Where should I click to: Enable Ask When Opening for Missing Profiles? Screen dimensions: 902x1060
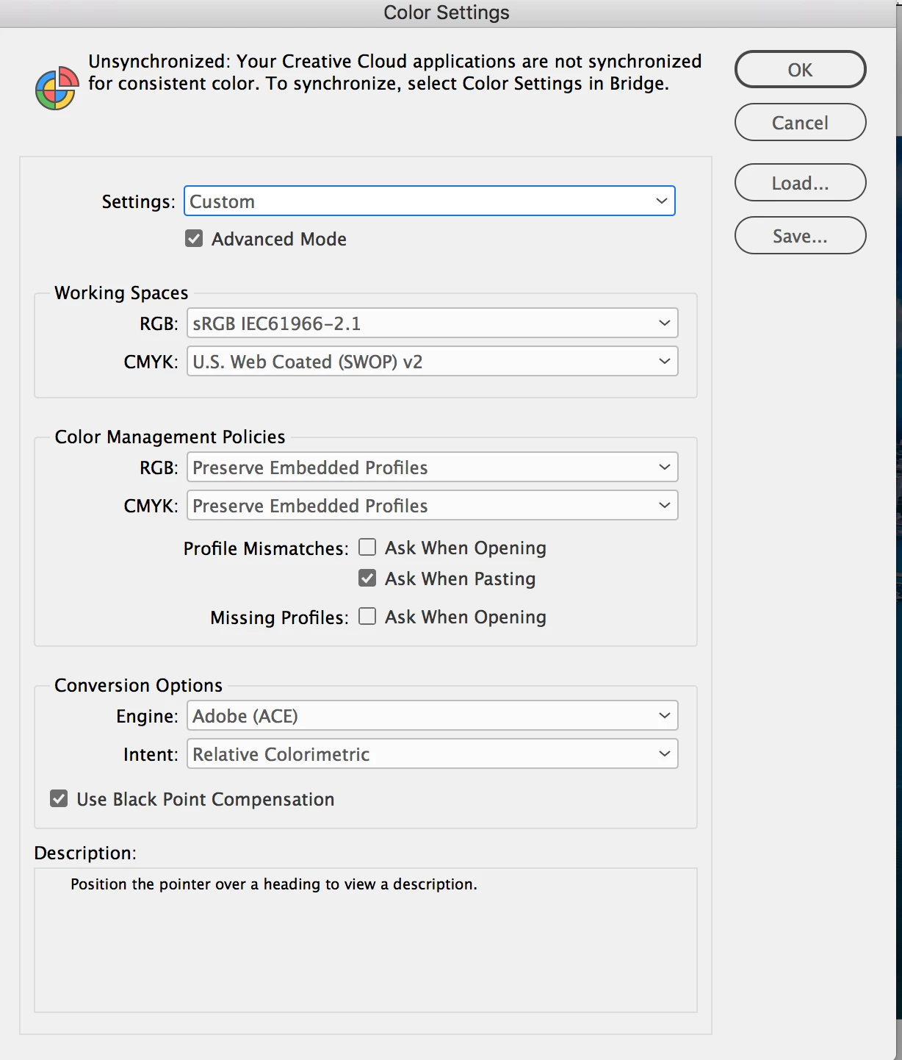(x=367, y=616)
